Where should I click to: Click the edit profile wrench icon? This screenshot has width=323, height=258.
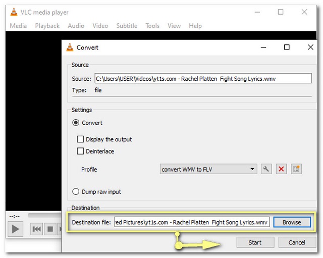266,169
